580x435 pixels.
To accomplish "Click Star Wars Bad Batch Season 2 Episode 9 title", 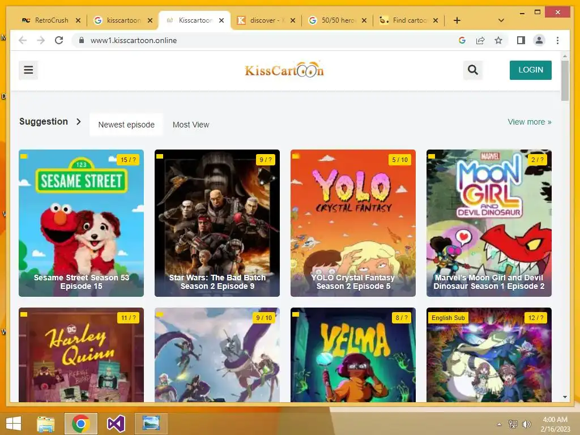I will click(x=217, y=282).
